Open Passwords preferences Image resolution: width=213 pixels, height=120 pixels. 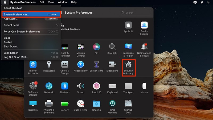pos(49,66)
